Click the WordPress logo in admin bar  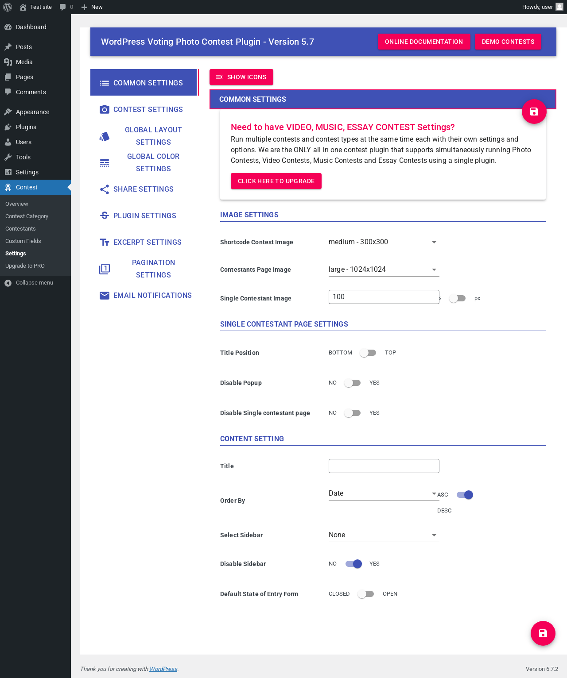(8, 7)
